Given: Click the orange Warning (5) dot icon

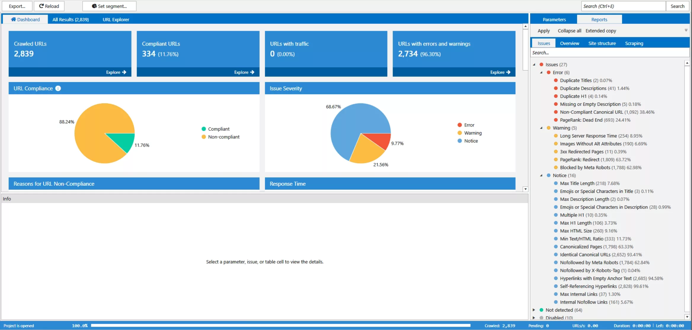Looking at the screenshot, I should click(x=549, y=128).
